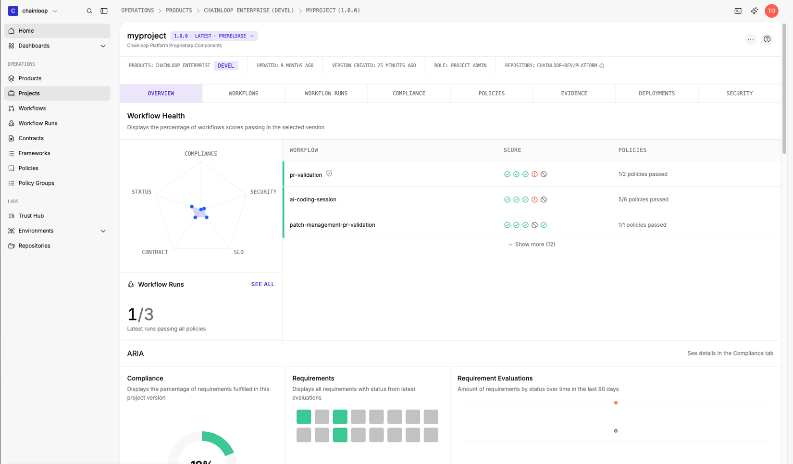Open Trust Hub in sidebar
793x464 pixels.
[57, 216]
